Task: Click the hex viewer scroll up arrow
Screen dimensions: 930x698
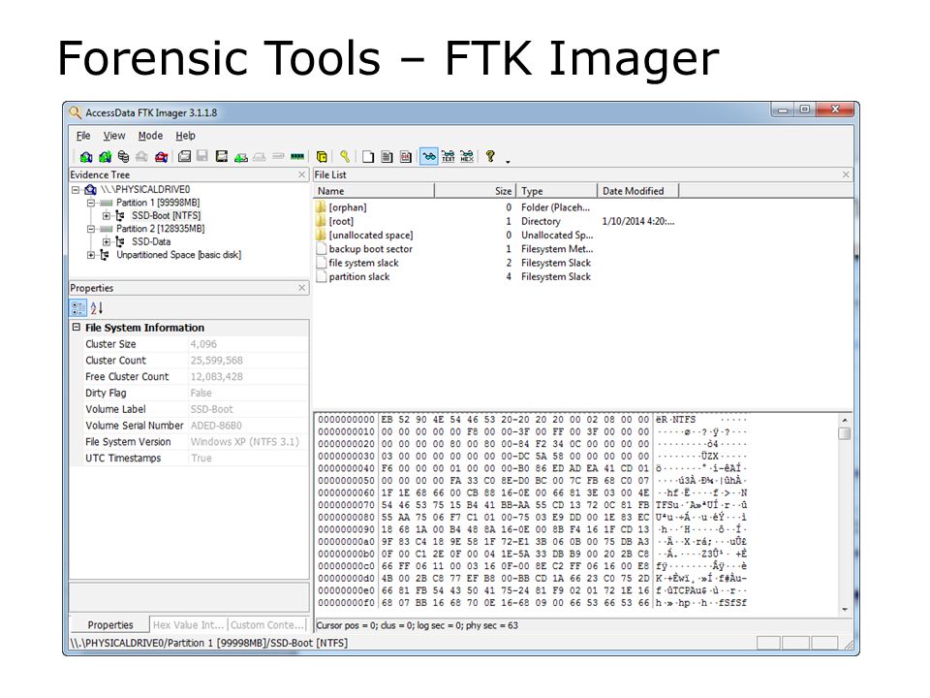Action: (845, 420)
